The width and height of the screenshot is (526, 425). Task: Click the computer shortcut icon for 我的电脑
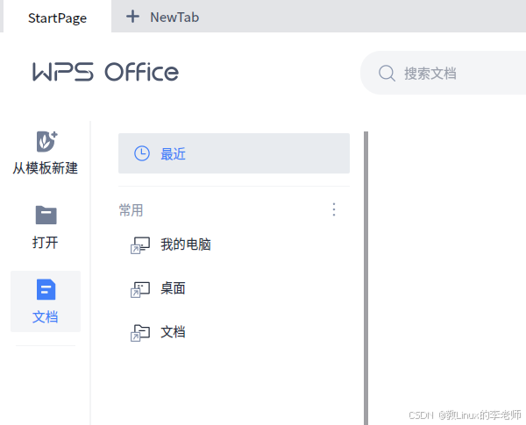140,245
